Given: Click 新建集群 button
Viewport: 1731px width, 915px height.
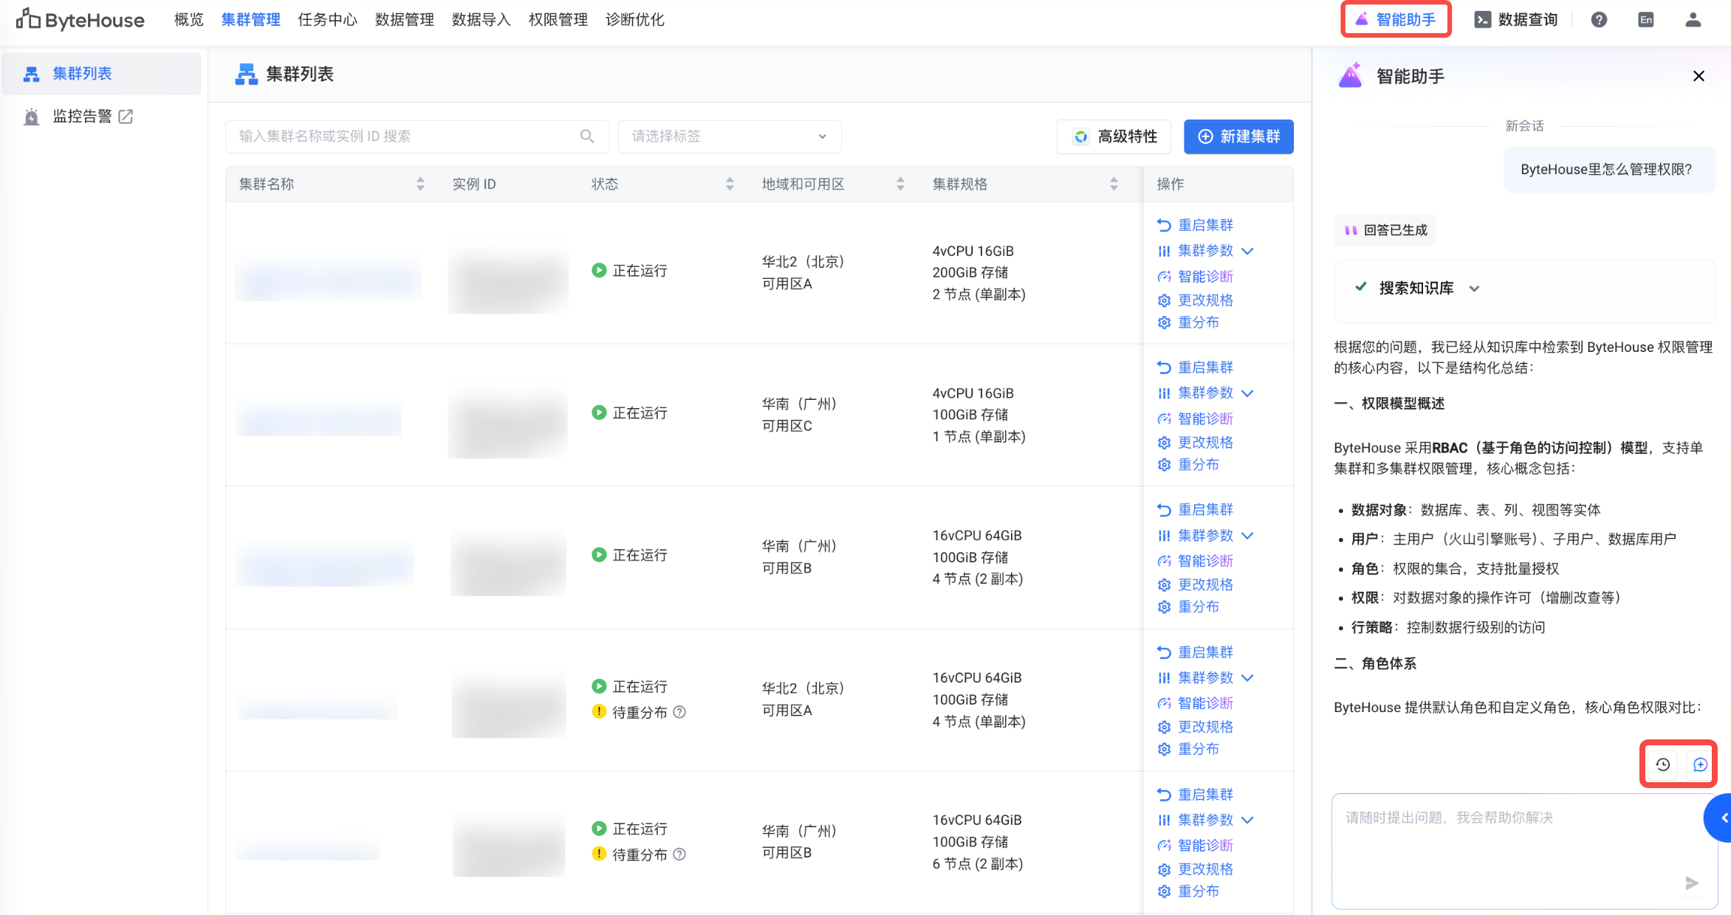Looking at the screenshot, I should (1238, 137).
